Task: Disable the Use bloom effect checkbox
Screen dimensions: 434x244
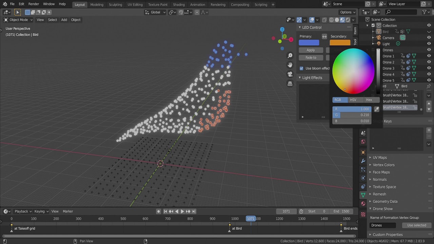Action: [x=301, y=68]
